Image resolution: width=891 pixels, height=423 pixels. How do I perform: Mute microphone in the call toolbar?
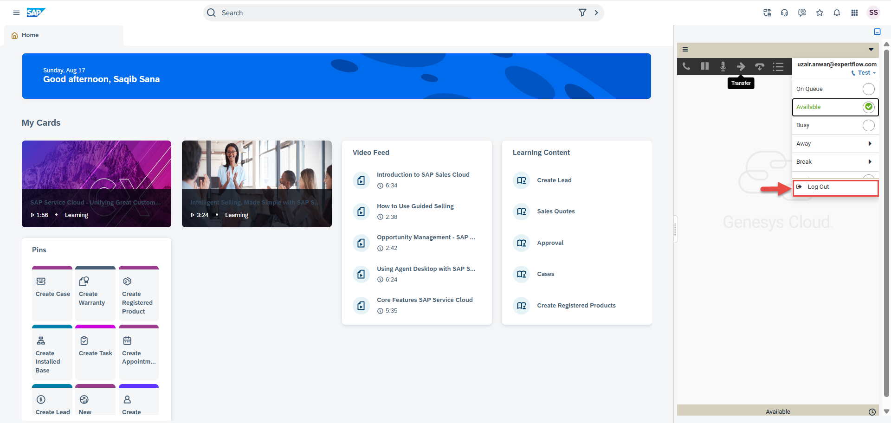tap(723, 67)
